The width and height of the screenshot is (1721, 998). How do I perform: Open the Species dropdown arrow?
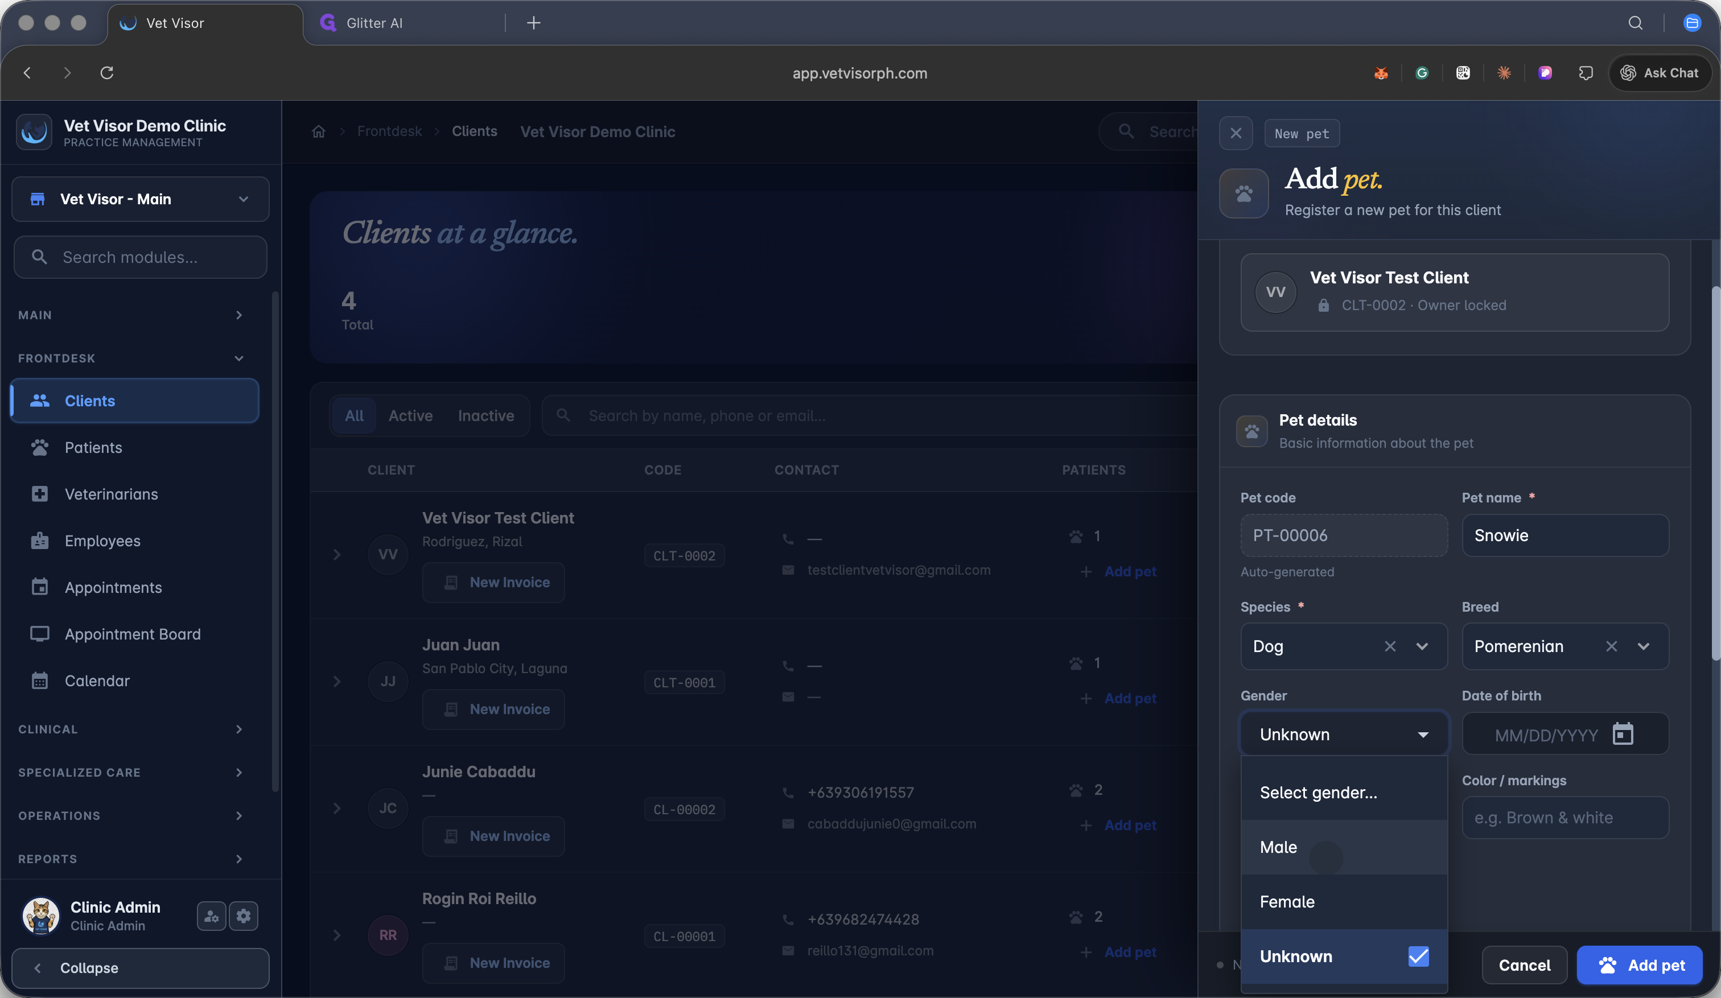click(x=1422, y=646)
